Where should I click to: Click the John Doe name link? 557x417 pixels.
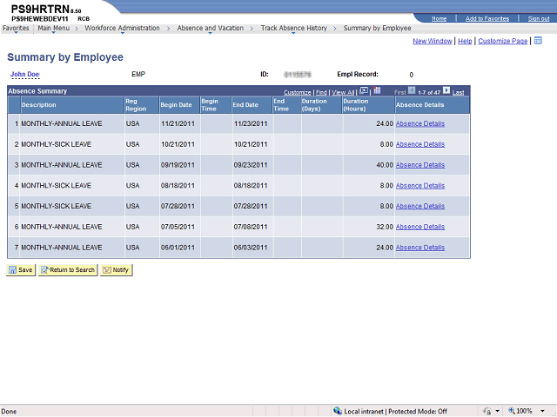coord(24,75)
